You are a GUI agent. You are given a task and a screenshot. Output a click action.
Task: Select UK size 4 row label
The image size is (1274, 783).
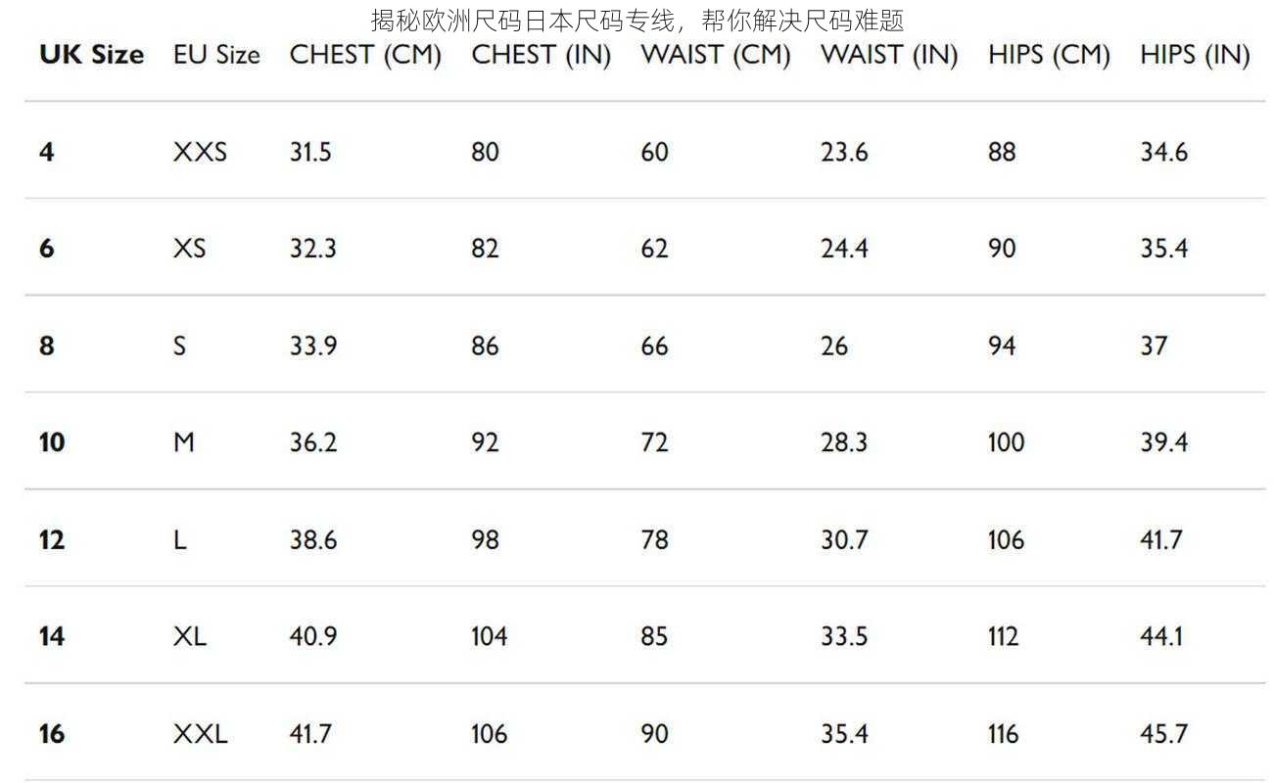coord(47,152)
